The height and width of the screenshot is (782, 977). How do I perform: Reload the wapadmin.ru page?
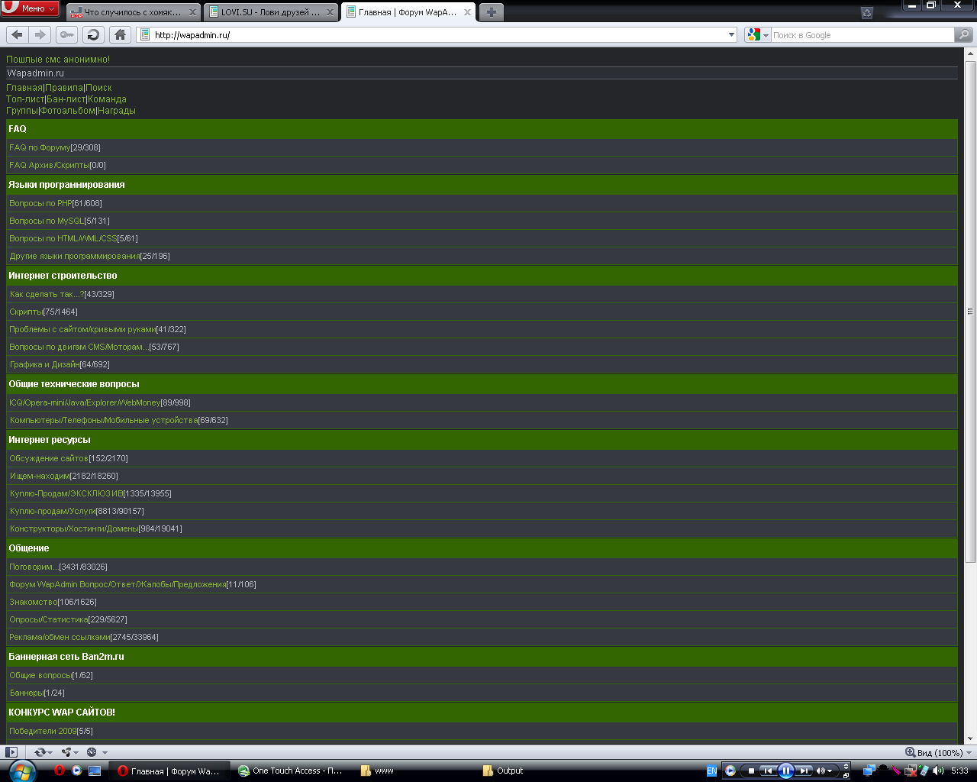click(x=93, y=34)
